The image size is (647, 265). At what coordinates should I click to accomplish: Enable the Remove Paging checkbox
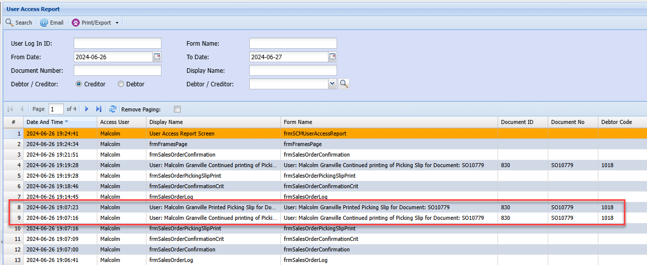tap(177, 109)
